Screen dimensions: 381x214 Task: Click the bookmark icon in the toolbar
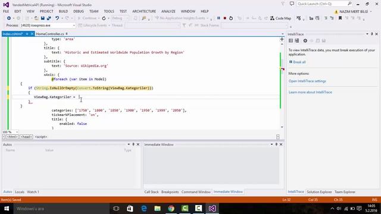click(340, 18)
